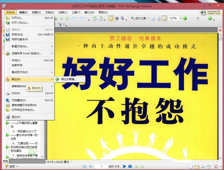Image resolution: width=224 pixels, height=170 pixels.
Task: Choose 复制完整文件名称(N) menu item
Action: 29,105
